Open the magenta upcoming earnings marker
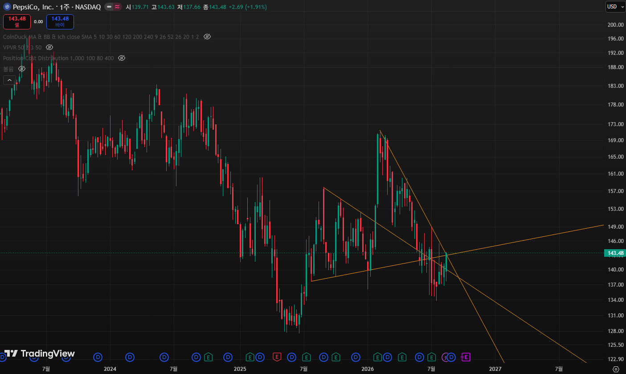 pos(466,357)
